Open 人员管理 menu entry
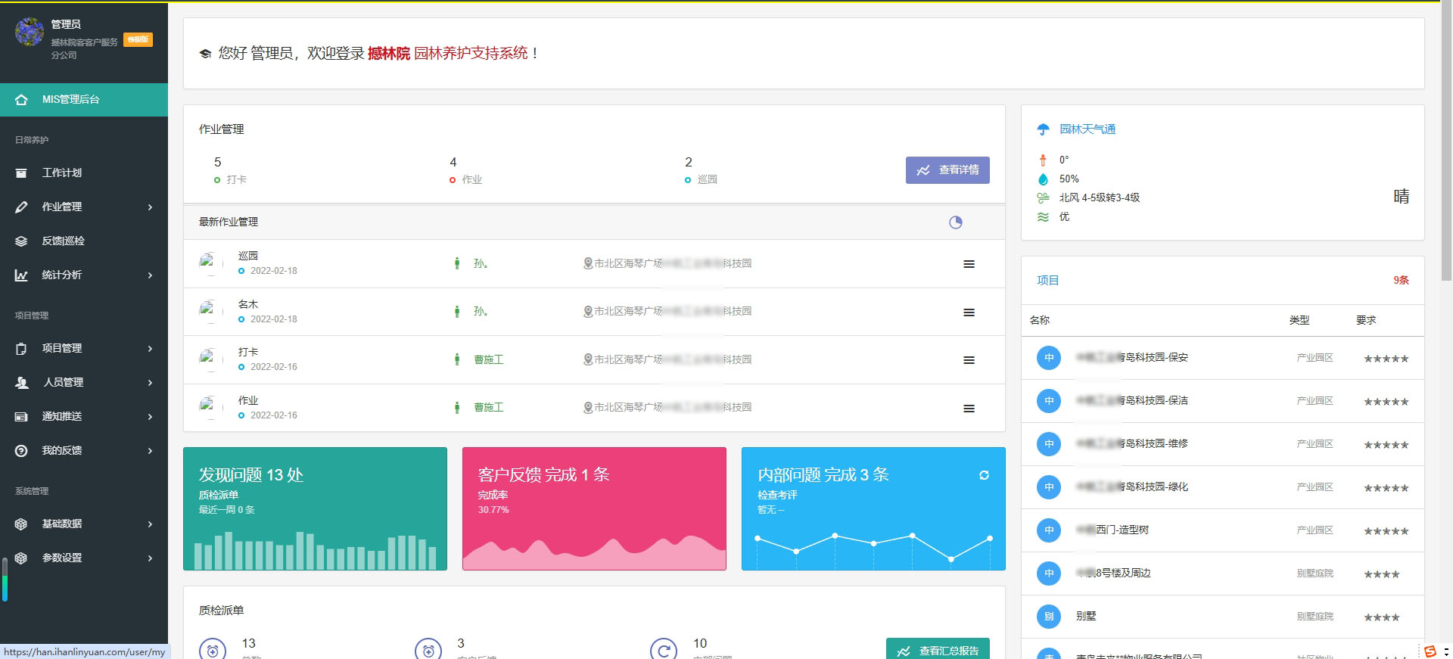The height and width of the screenshot is (659, 1453). 84,383
